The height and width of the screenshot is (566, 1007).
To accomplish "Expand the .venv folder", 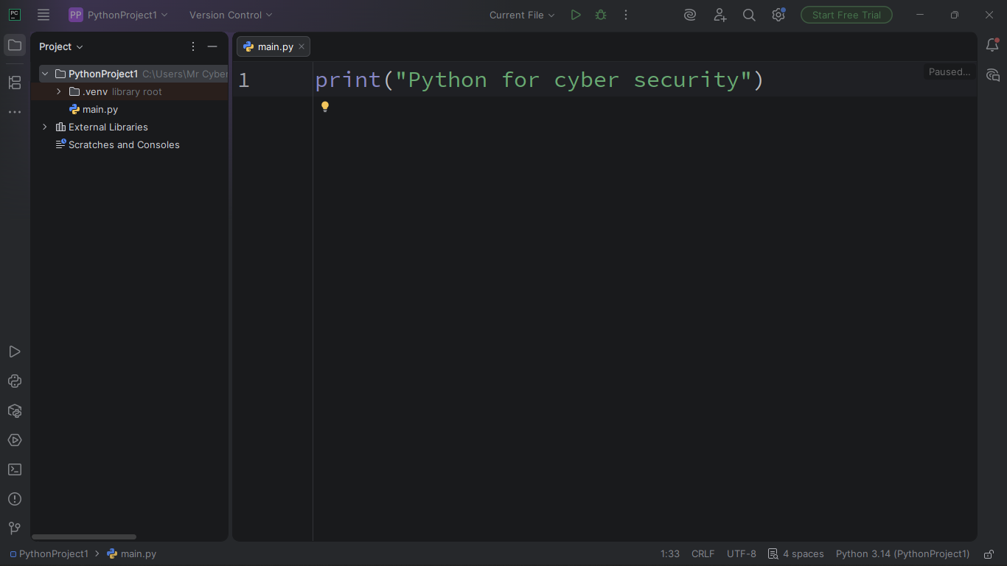I will [x=59, y=91].
